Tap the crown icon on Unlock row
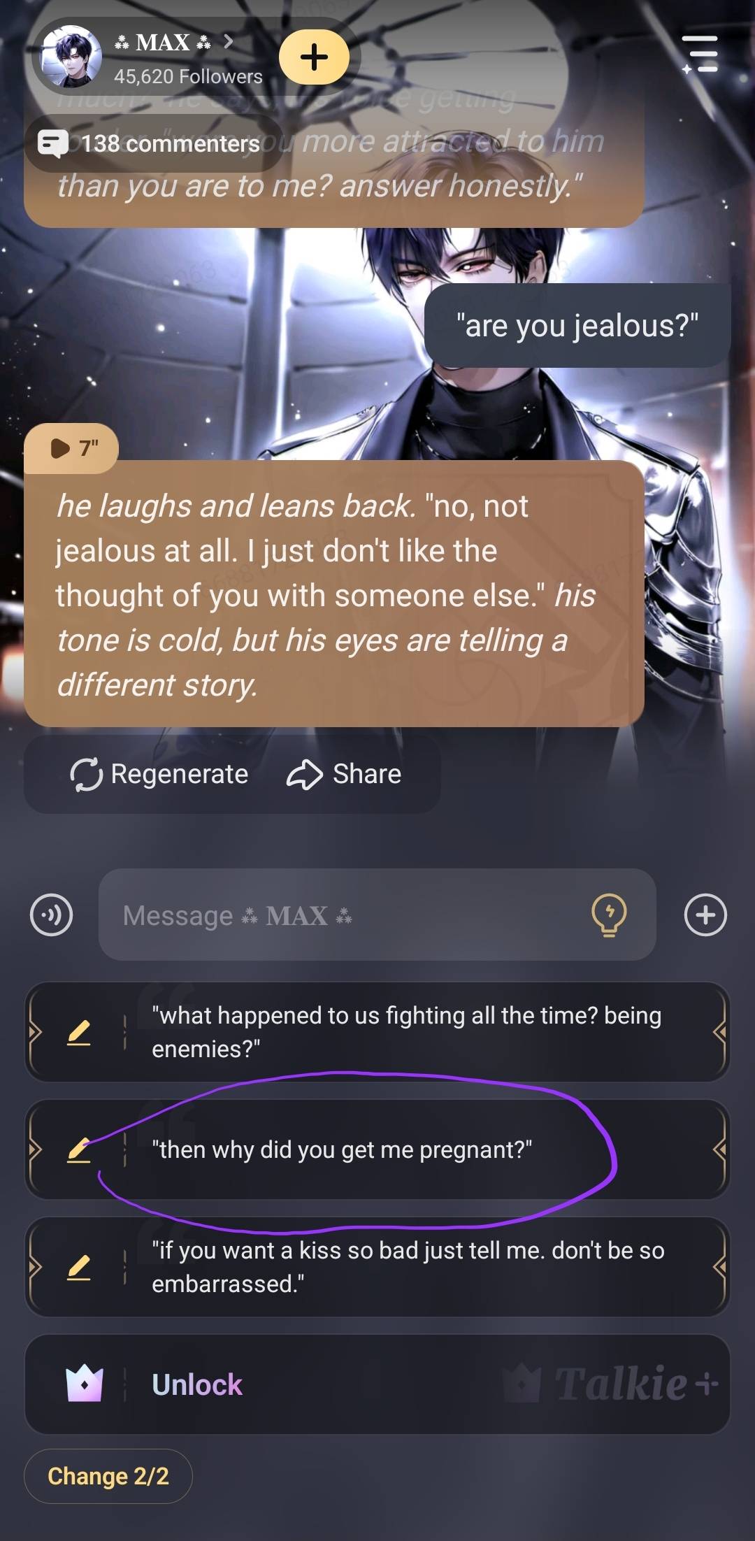Screen dimensions: 755x1541 coord(84,1384)
